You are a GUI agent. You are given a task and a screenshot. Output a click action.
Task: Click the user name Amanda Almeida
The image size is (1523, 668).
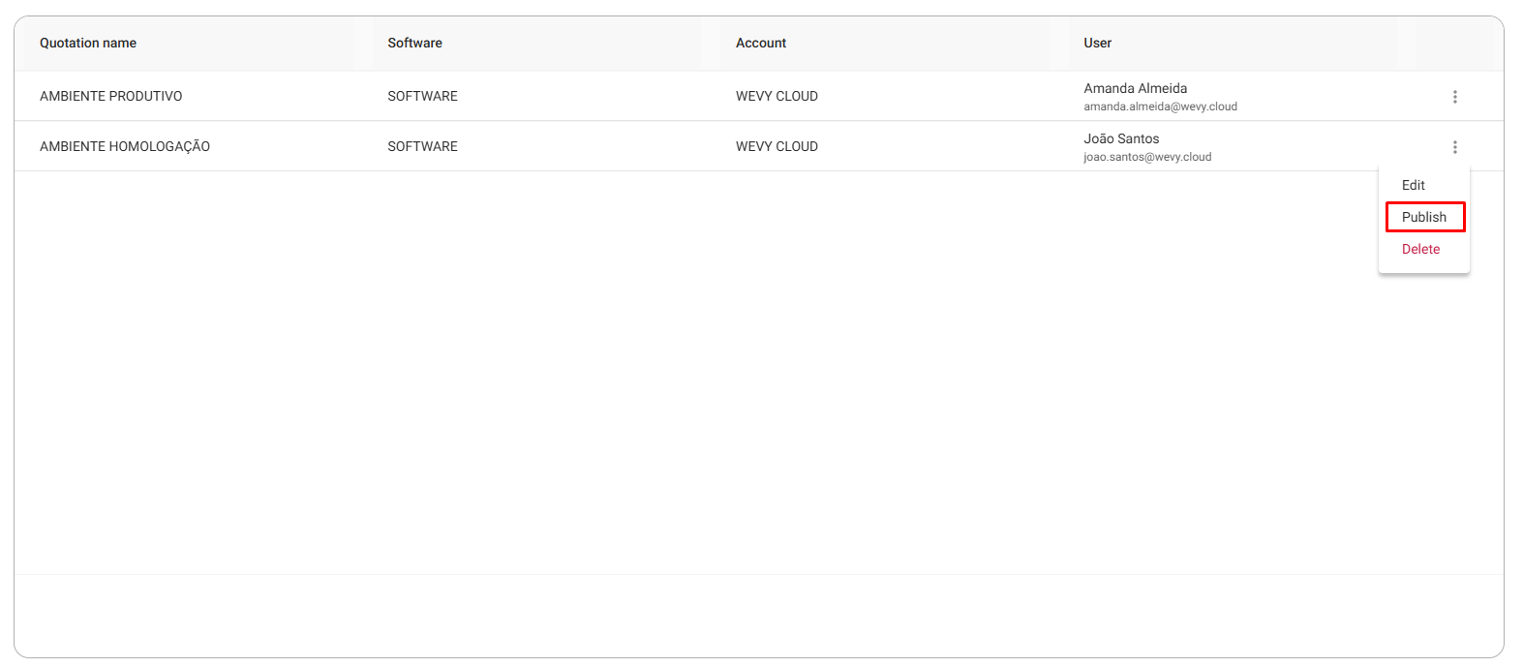1136,88
